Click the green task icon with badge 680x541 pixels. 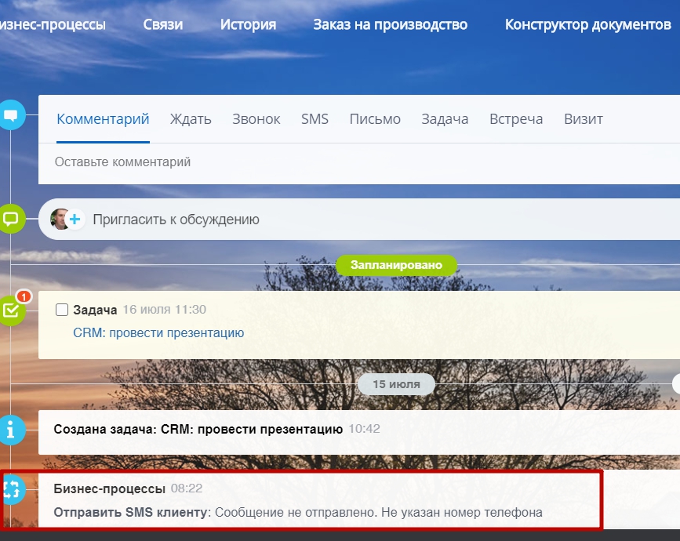pyautogui.click(x=12, y=310)
